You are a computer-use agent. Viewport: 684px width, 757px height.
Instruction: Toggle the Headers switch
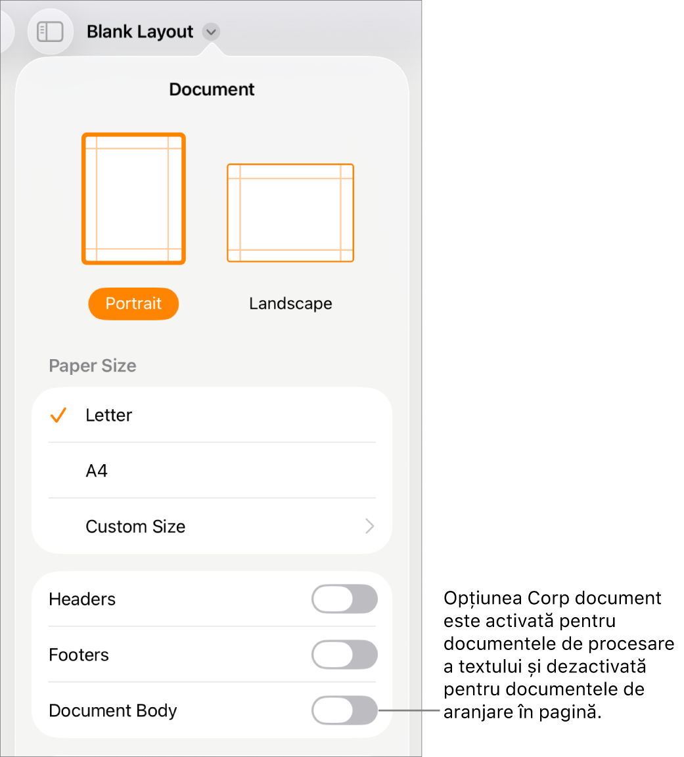pos(344,599)
